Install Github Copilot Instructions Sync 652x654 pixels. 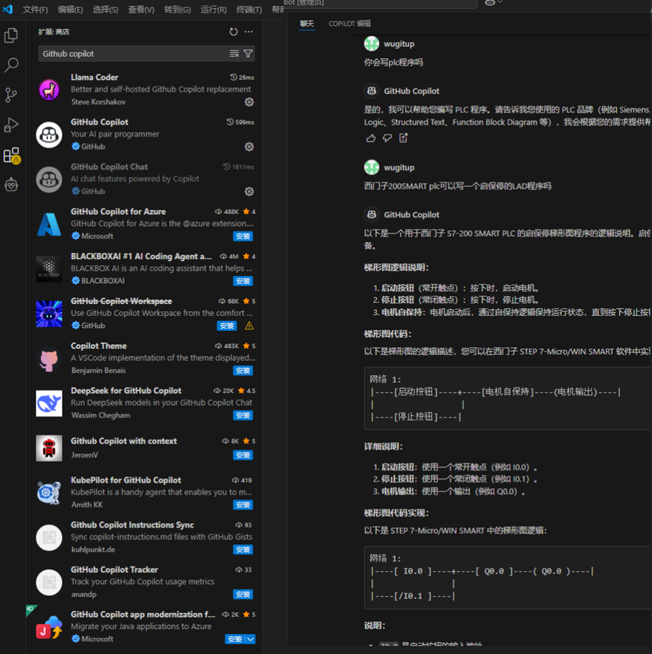tap(243, 550)
